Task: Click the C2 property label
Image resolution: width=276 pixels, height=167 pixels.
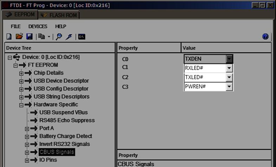Action: coord(125,77)
